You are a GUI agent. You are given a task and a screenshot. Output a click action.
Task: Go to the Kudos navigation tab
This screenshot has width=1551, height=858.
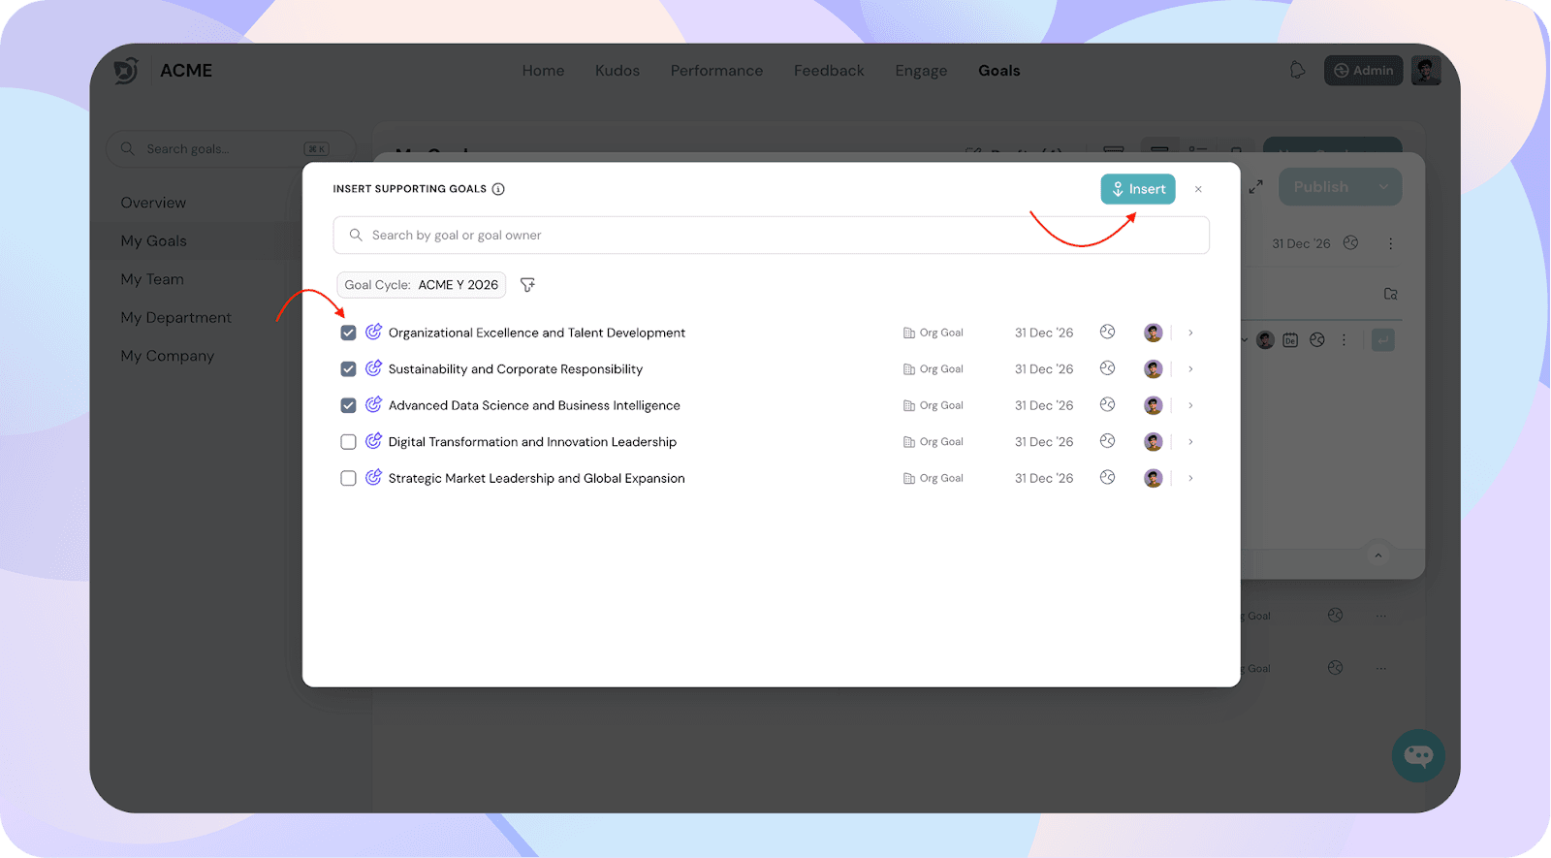point(617,71)
